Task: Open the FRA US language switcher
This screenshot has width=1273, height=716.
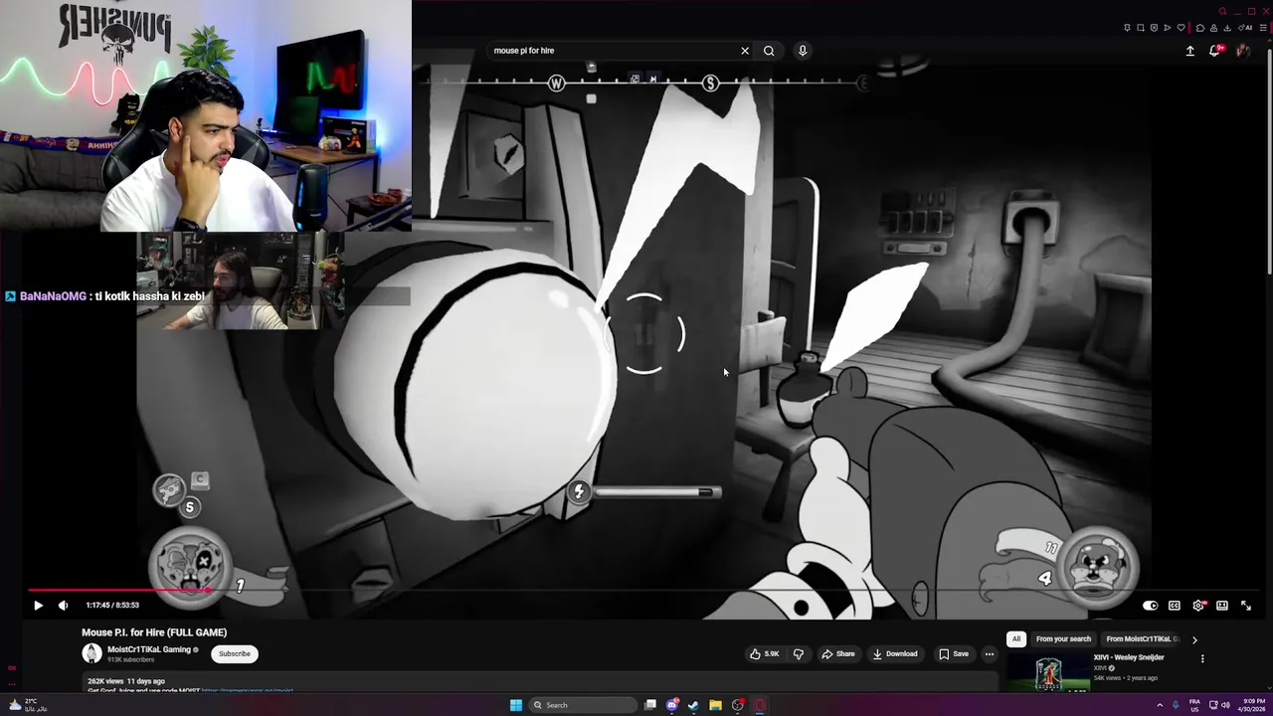Action: coord(1194,705)
